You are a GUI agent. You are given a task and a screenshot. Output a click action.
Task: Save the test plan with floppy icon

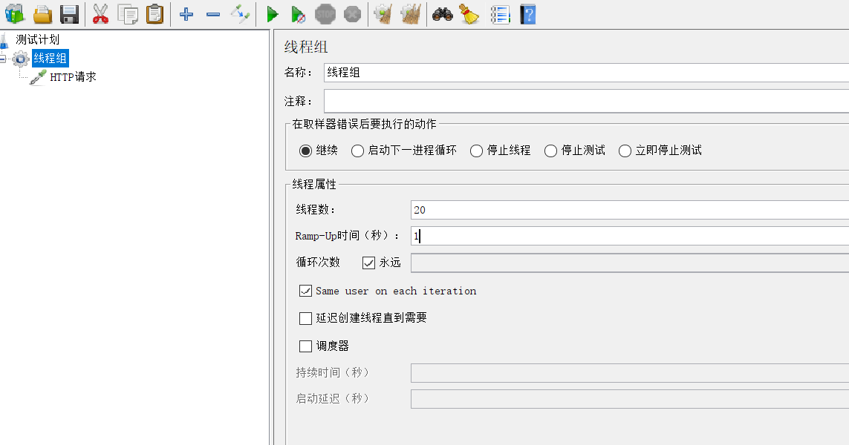tap(69, 14)
